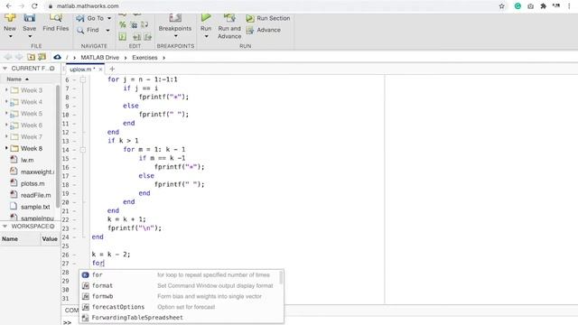578x325 pixels.
Task: Click Run and Advance
Action: (229, 26)
